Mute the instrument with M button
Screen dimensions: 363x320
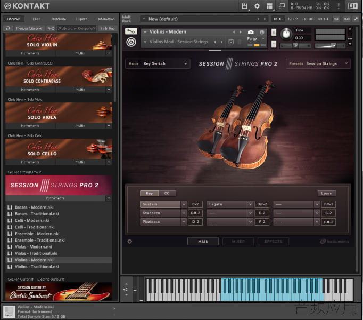(274, 44)
